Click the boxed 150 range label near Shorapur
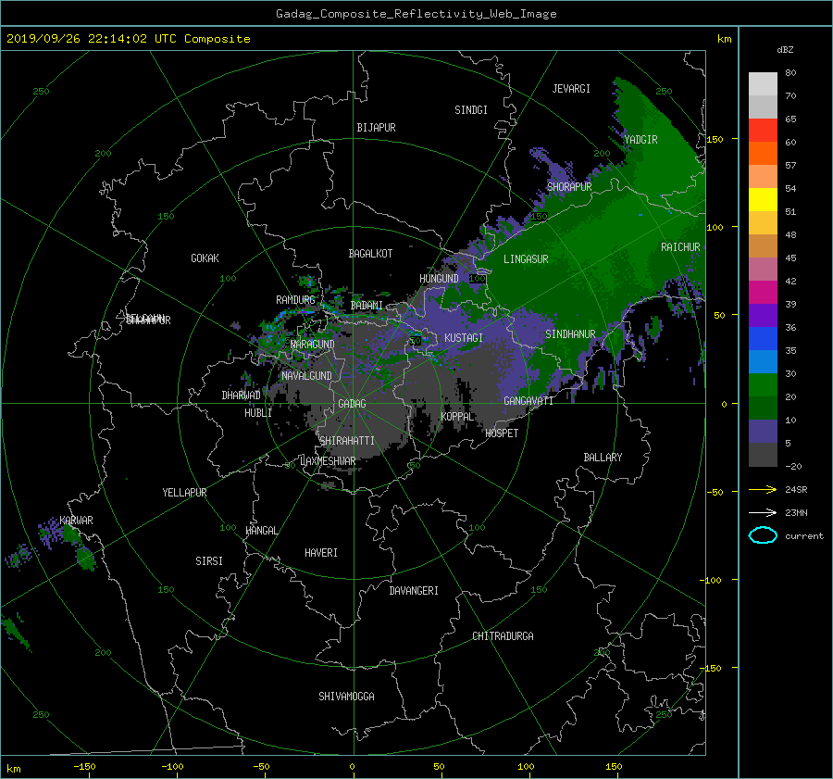 540,217
